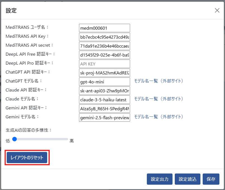Close the settings dialog with X

pos(217,11)
